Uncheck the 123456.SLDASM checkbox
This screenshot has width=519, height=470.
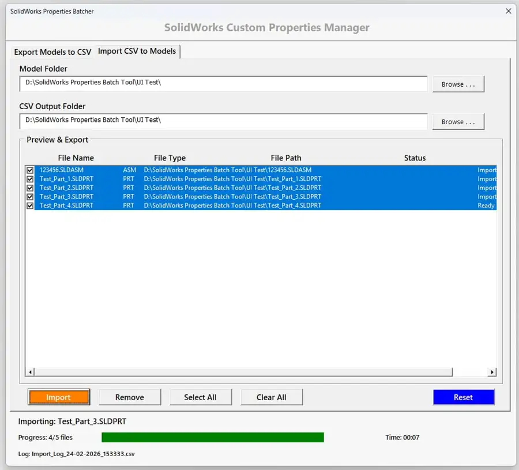[x=29, y=170]
